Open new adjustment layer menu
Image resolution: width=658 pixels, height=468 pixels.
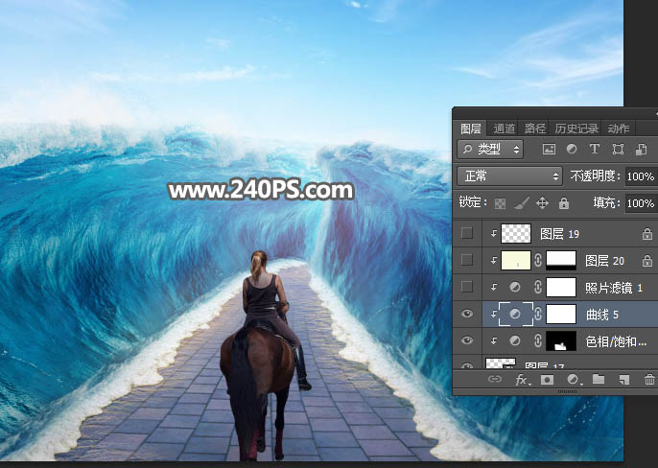(574, 380)
